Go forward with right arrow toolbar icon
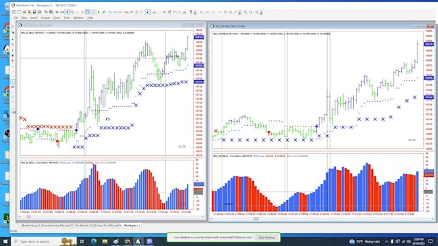 219,12
